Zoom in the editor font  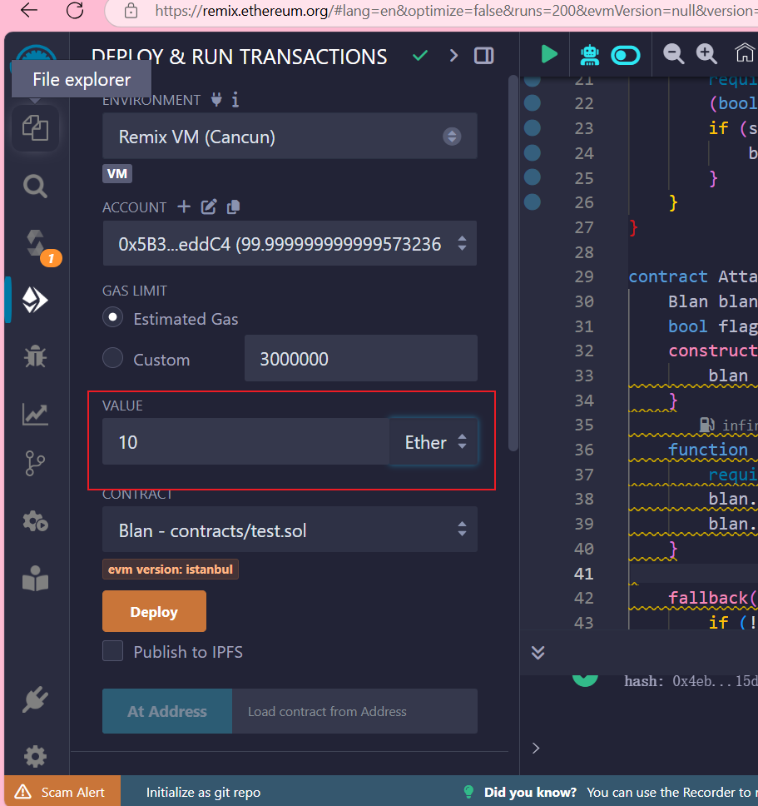[x=706, y=53]
